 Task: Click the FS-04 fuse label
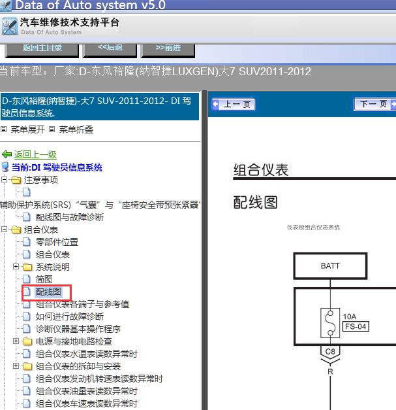[356, 326]
